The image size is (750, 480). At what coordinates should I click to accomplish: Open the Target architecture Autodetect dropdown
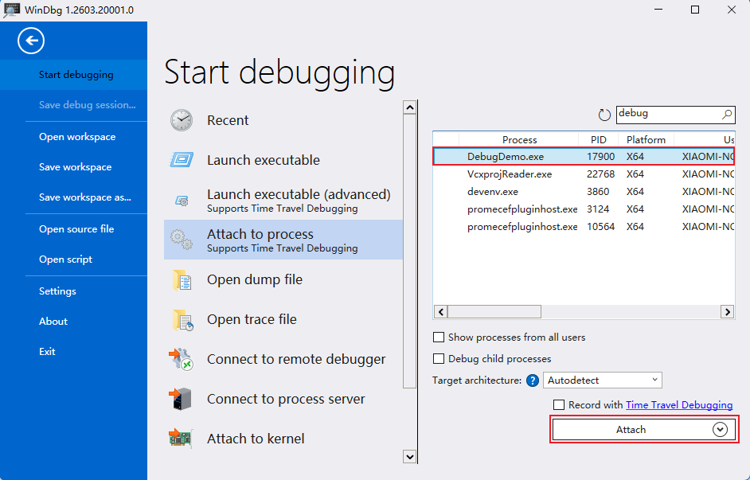pos(603,380)
